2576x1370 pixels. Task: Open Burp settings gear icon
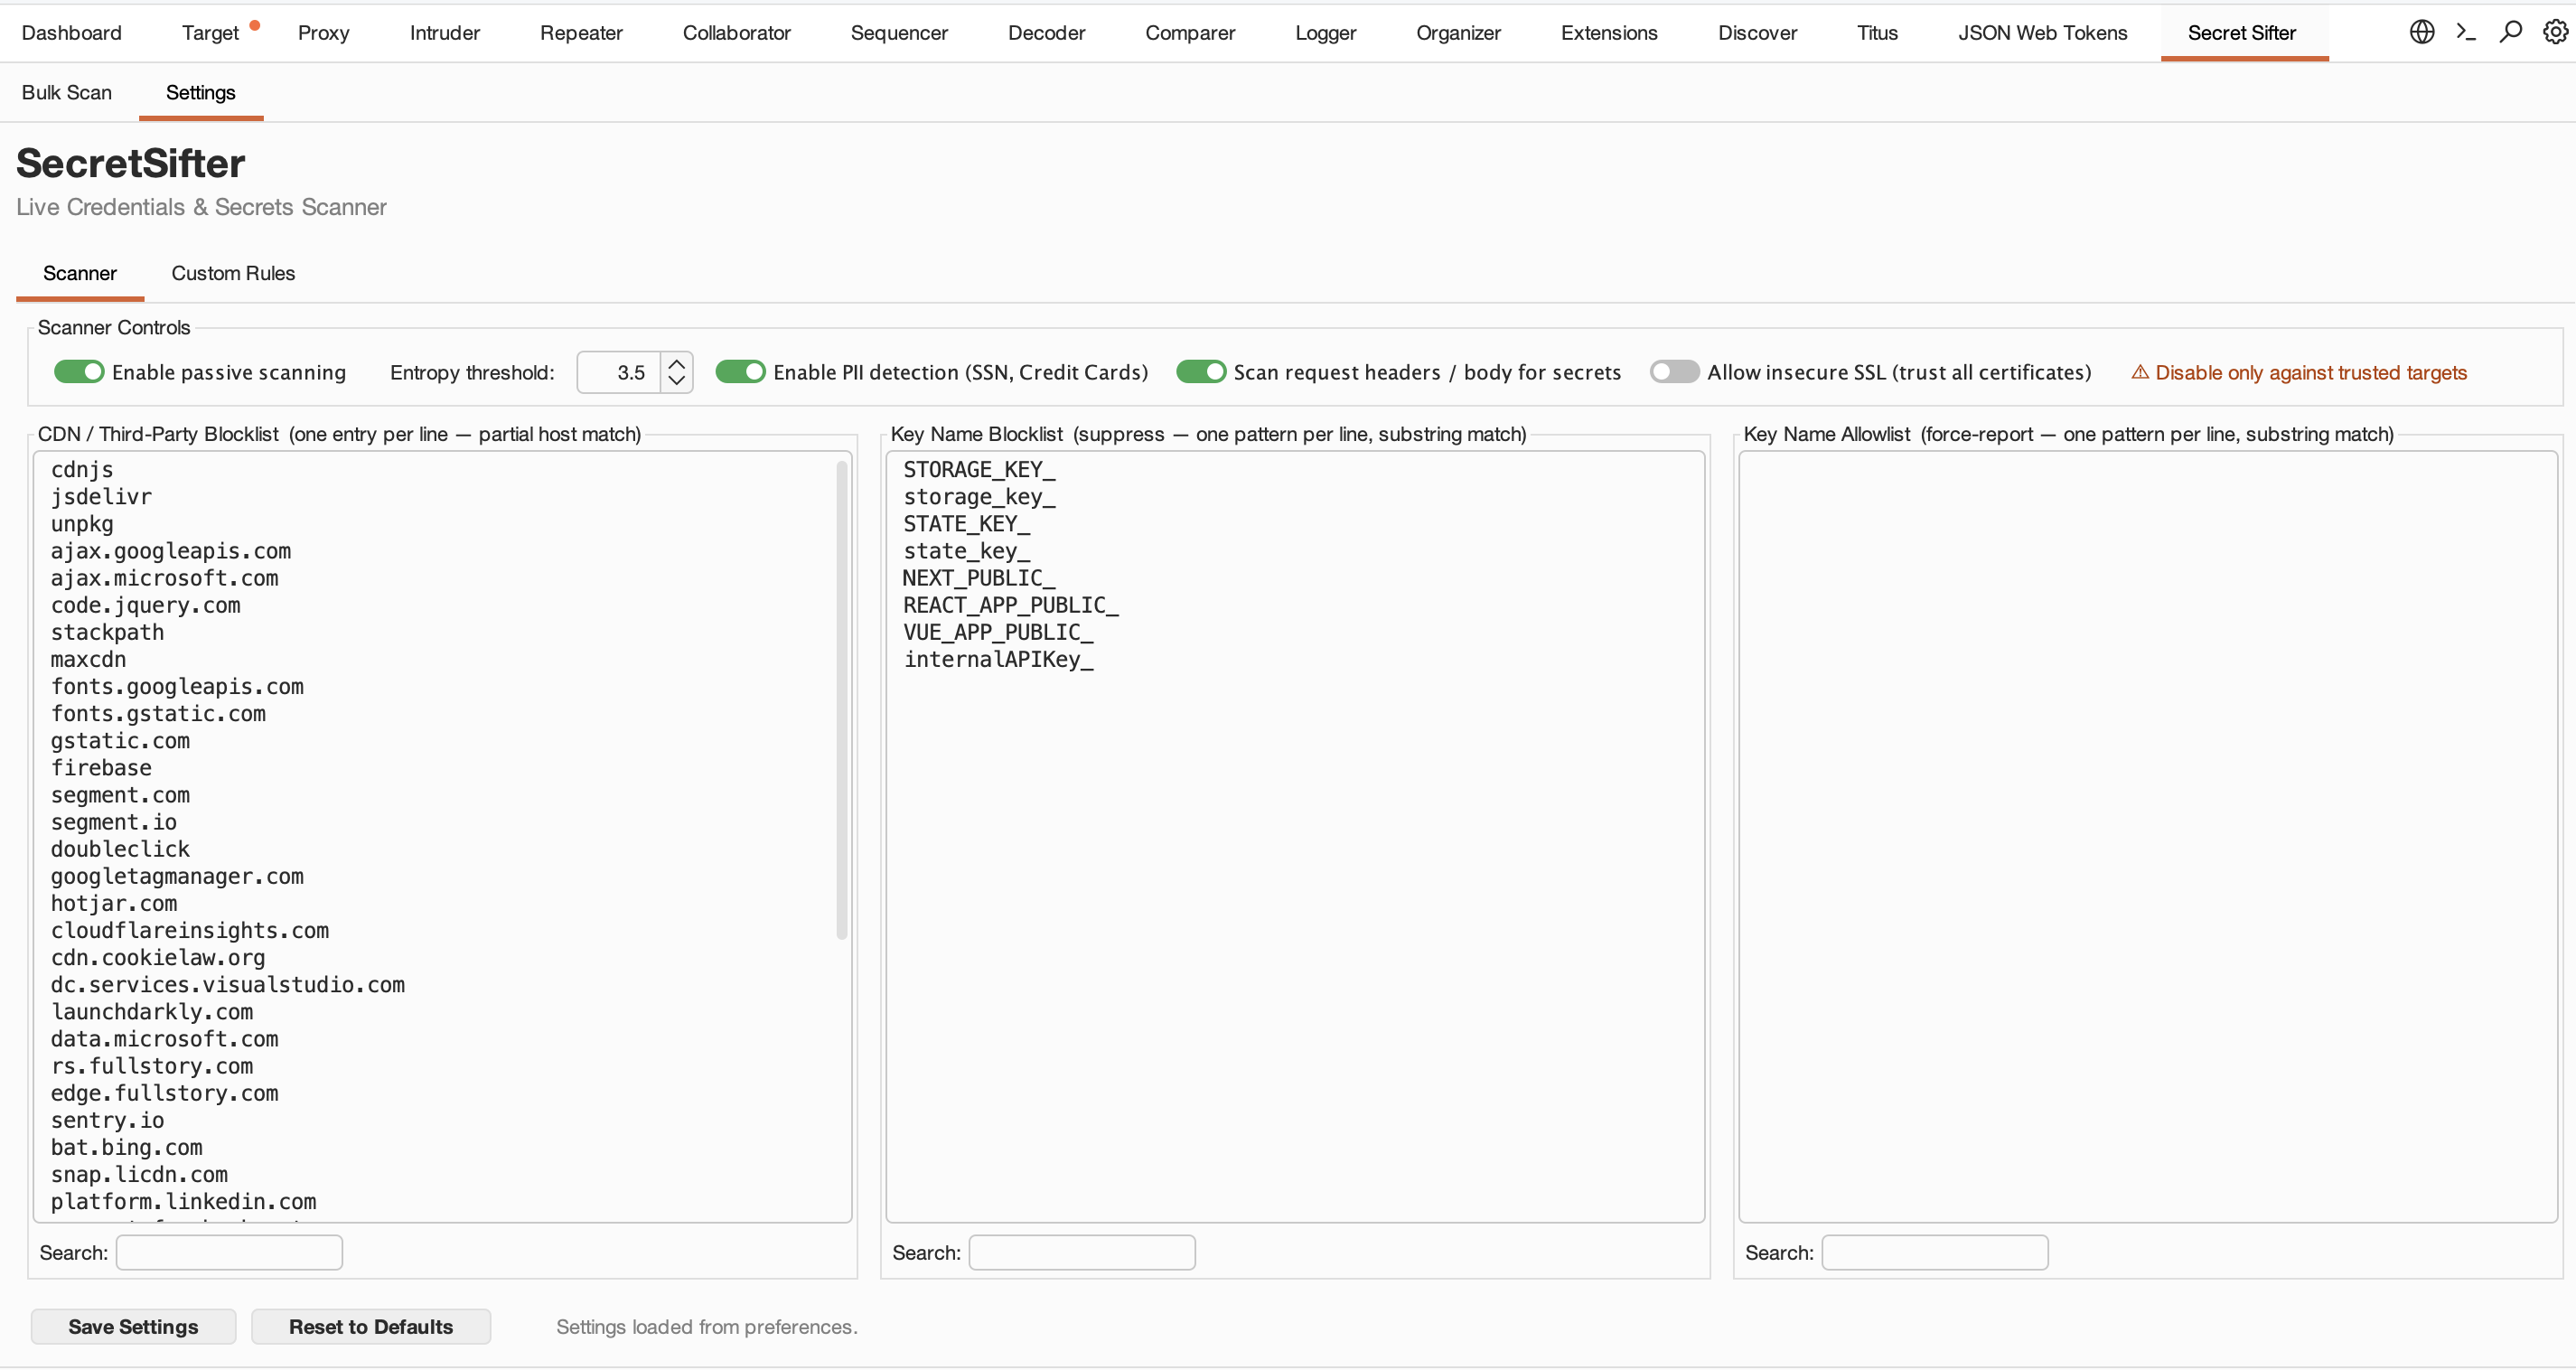pos(2555,32)
